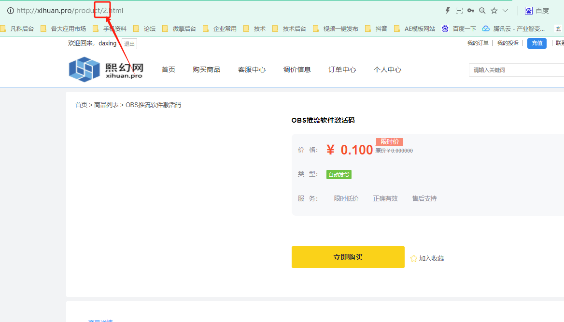Click the 限时低价 service label

pyautogui.click(x=346, y=198)
